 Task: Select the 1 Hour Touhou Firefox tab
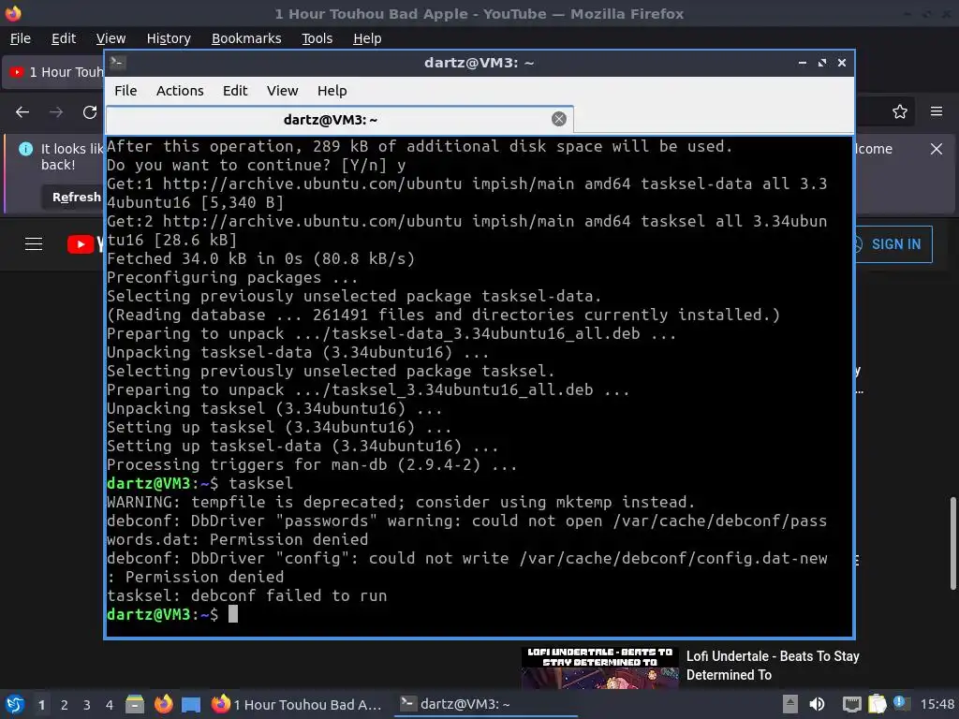(53, 72)
